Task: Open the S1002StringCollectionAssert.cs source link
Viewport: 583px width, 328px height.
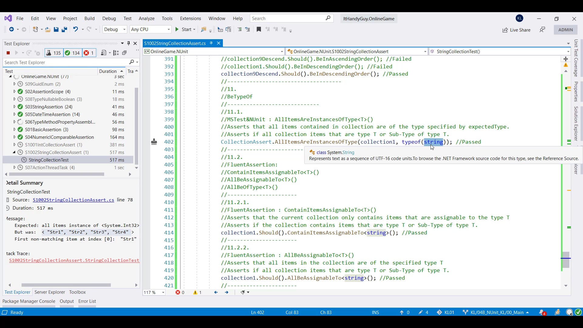Action: click(73, 200)
